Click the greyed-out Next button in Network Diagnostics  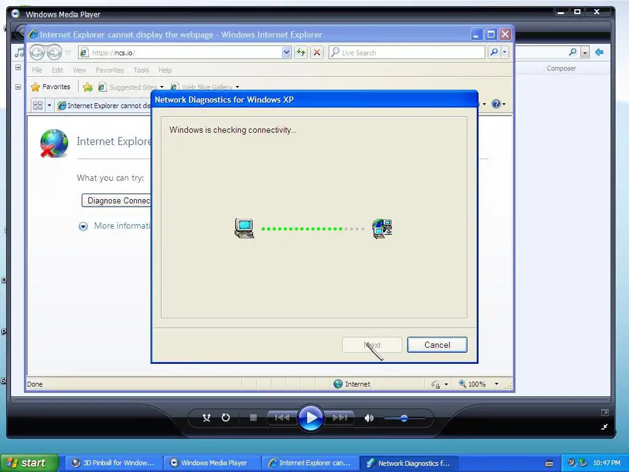pos(372,345)
